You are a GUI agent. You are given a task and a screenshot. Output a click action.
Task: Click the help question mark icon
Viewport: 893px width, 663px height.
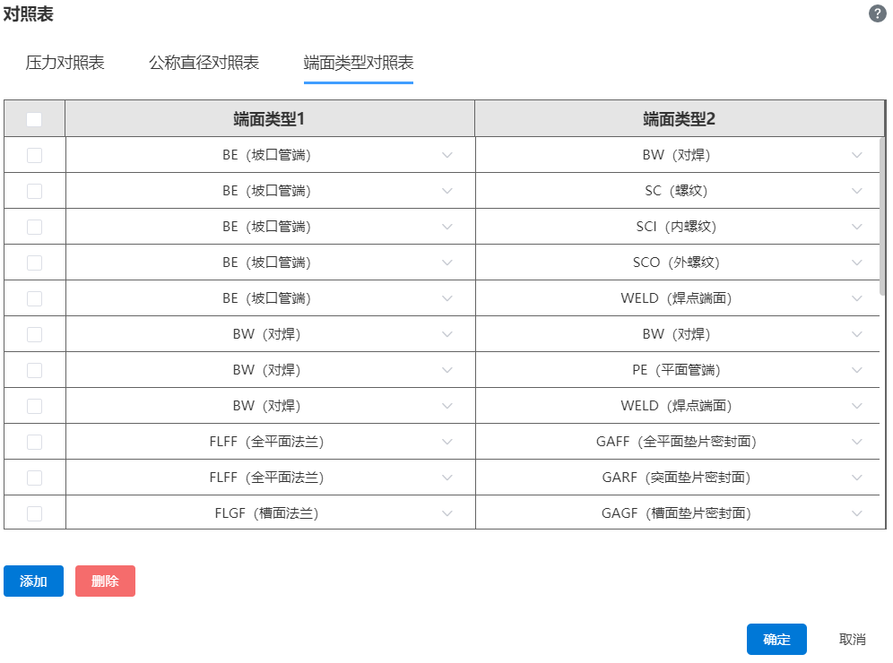878,13
